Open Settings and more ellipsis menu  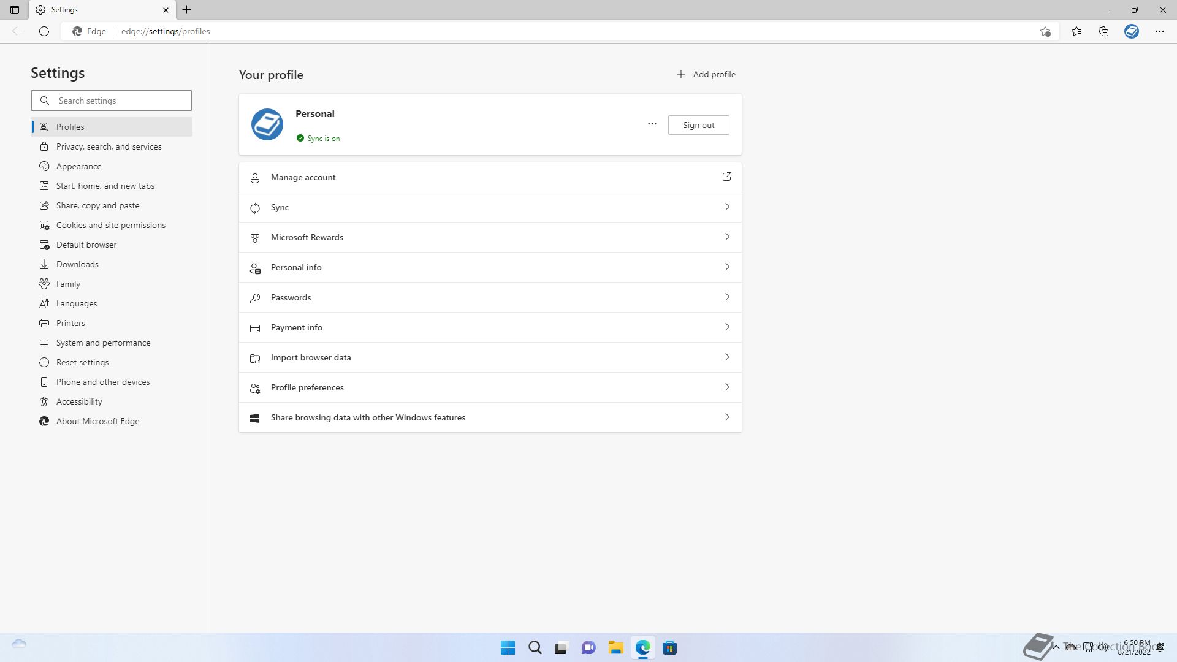pyautogui.click(x=1160, y=31)
